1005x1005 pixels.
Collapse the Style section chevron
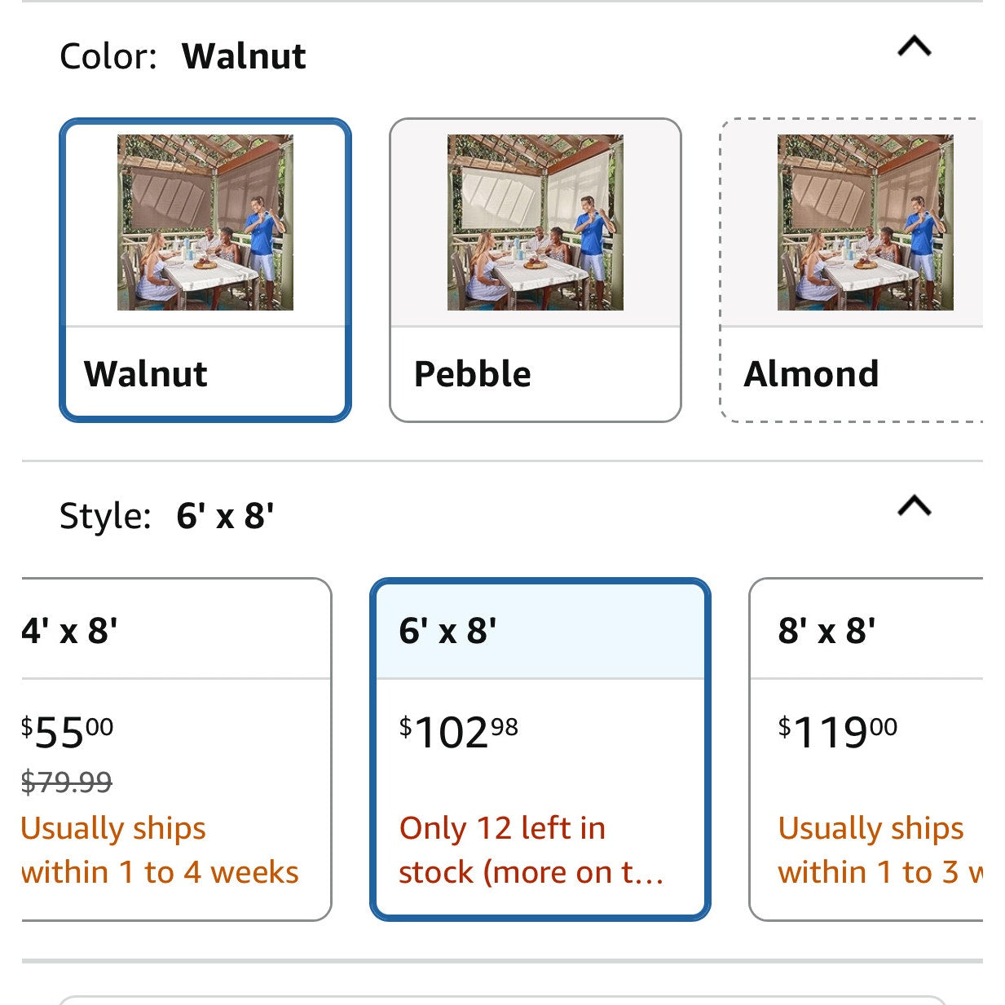tap(914, 507)
